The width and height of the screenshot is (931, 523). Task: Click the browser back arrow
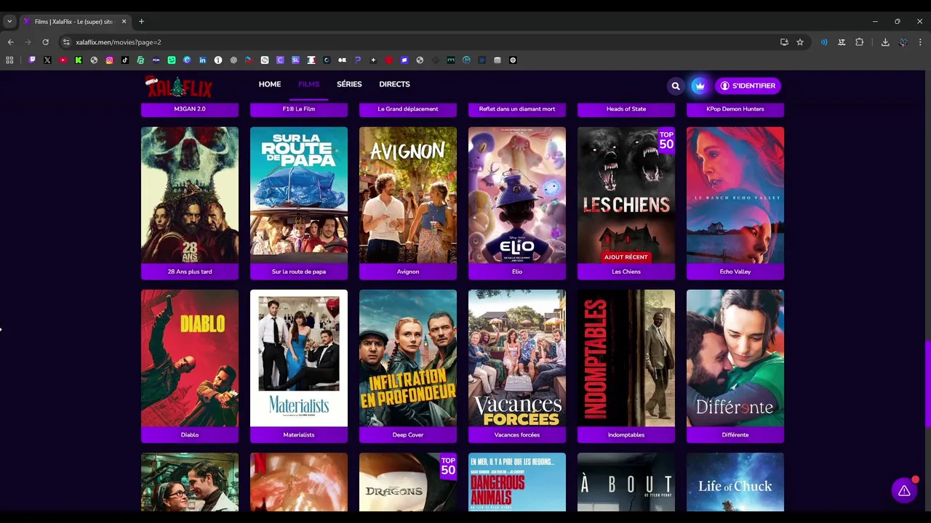coord(10,42)
